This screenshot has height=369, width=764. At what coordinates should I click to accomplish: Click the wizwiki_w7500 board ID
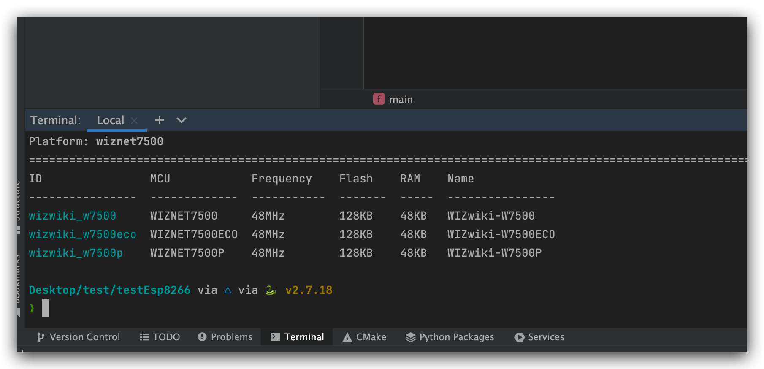(72, 216)
